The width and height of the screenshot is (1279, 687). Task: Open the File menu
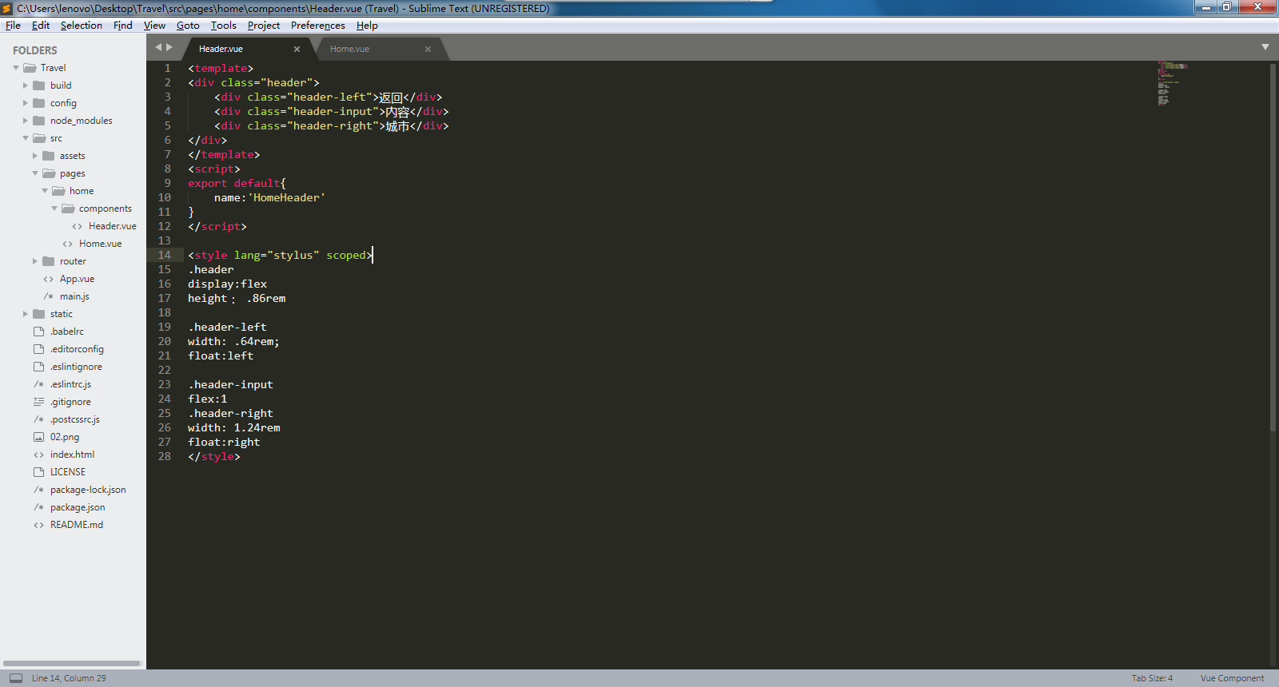(13, 26)
